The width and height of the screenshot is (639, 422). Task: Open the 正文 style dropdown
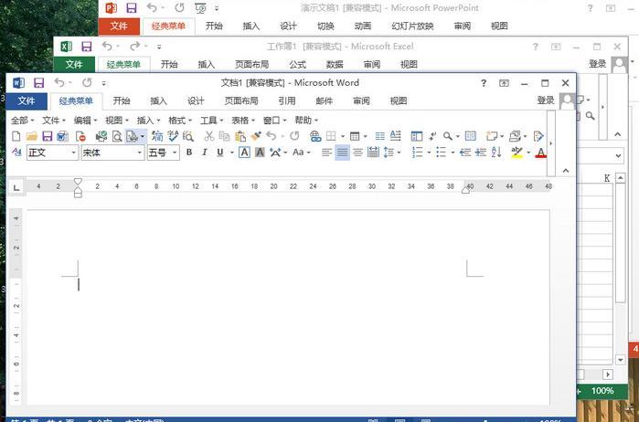pos(74,153)
